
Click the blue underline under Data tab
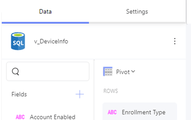[x=45, y=23]
